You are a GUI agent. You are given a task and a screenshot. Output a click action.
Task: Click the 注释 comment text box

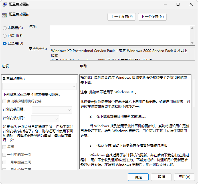point(120,35)
